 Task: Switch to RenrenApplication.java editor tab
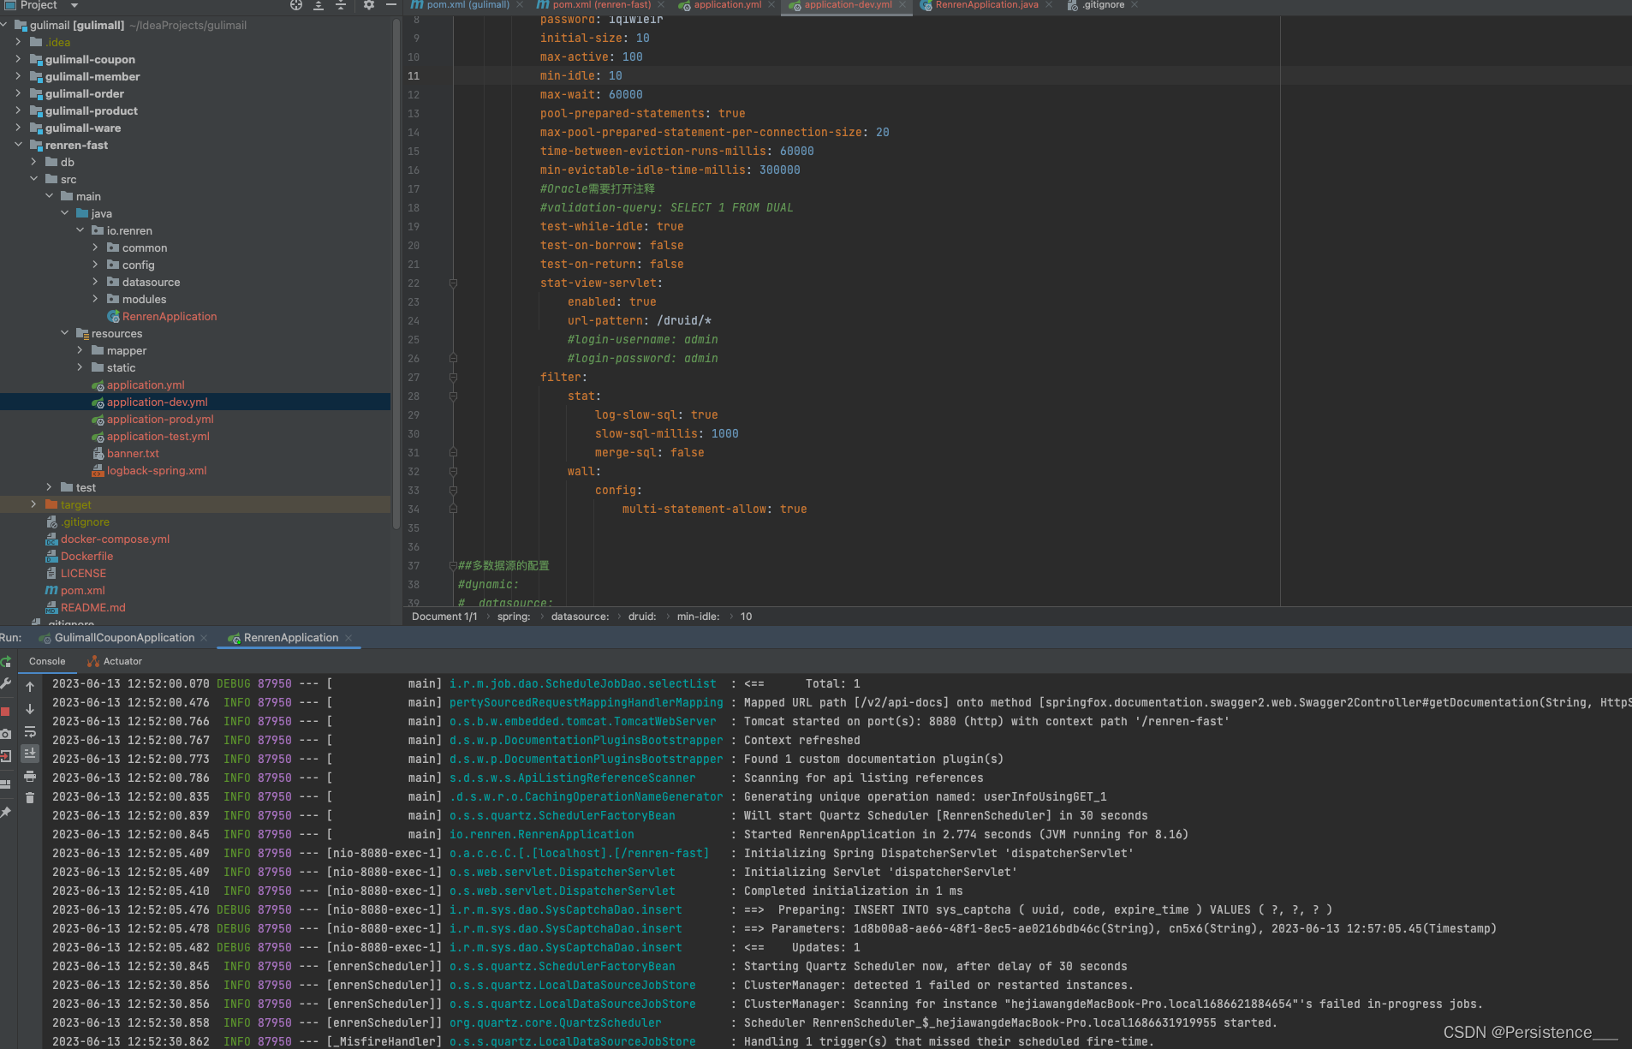pyautogui.click(x=986, y=5)
